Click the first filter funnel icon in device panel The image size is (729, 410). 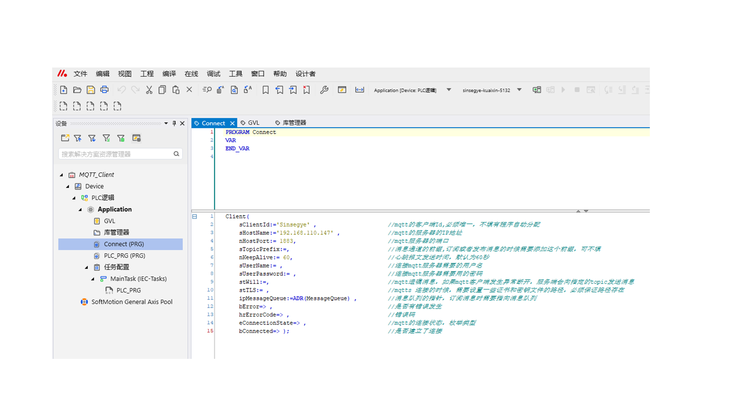point(78,138)
